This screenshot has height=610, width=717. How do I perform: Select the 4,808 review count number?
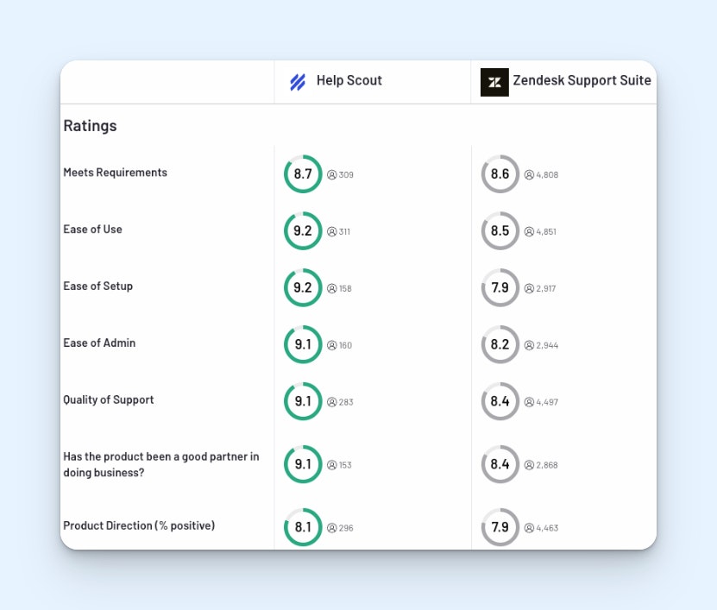[547, 174]
